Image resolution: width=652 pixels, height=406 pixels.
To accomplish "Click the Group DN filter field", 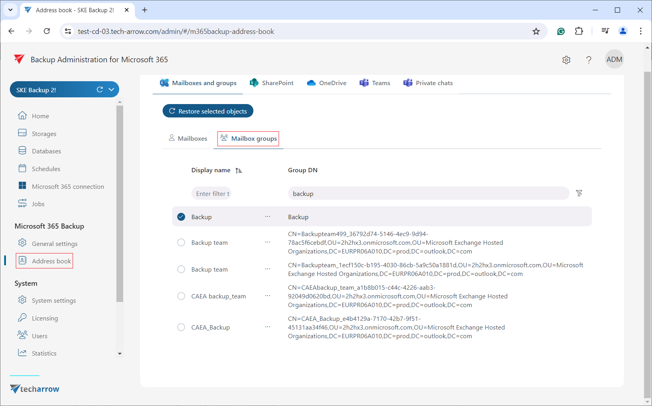I will point(428,194).
